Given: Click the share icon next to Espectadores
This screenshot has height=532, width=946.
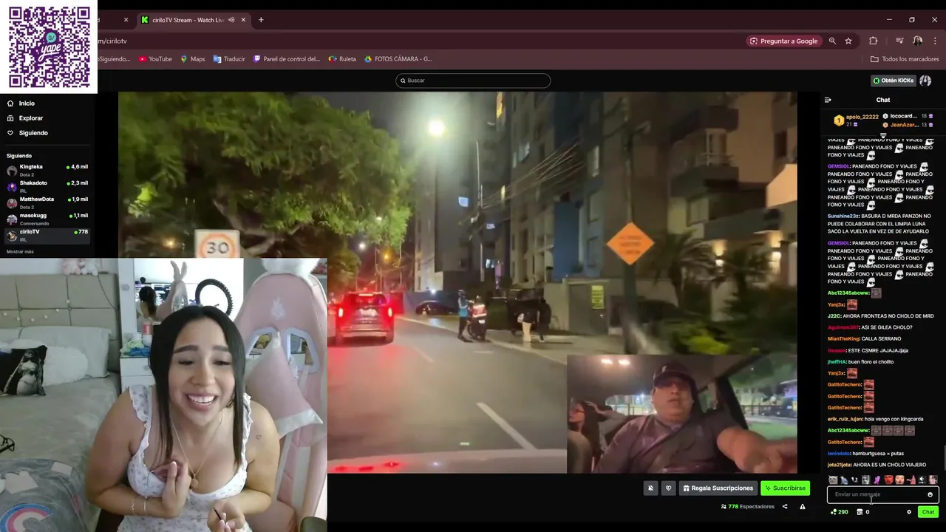Looking at the screenshot, I should pyautogui.click(x=785, y=507).
